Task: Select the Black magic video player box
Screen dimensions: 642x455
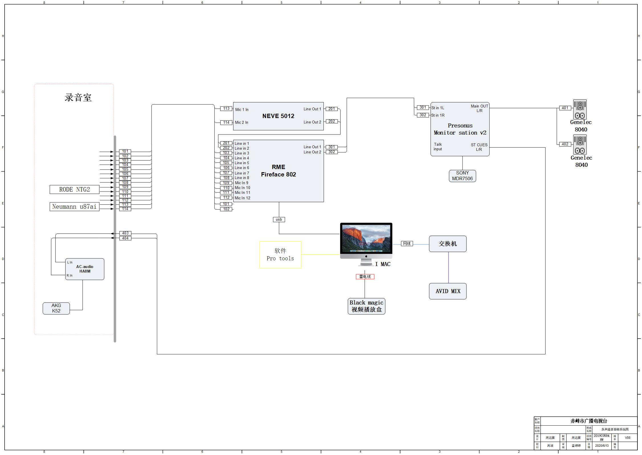Action: (366, 306)
